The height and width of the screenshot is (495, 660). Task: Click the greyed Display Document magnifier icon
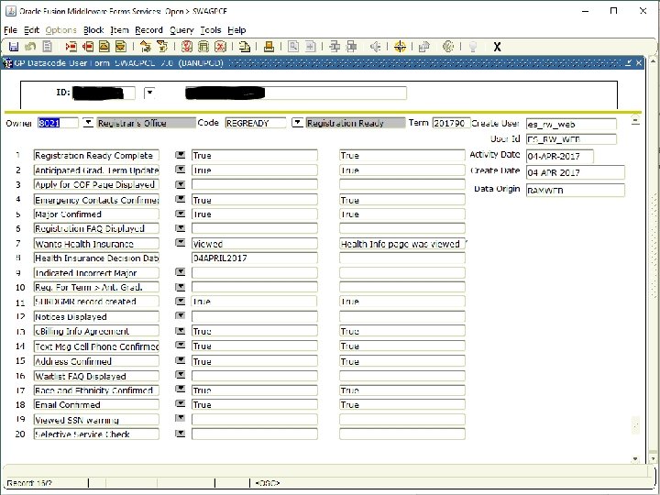pyautogui.click(x=293, y=47)
